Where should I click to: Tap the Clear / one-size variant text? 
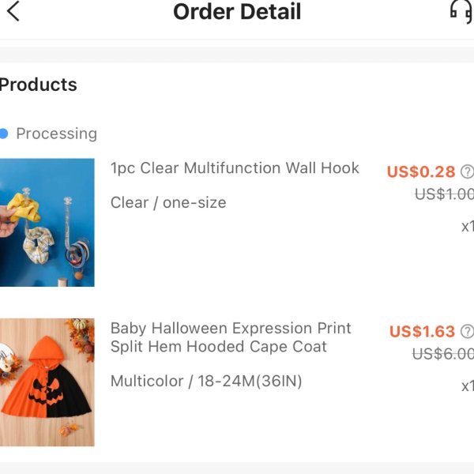pyautogui.click(x=168, y=202)
